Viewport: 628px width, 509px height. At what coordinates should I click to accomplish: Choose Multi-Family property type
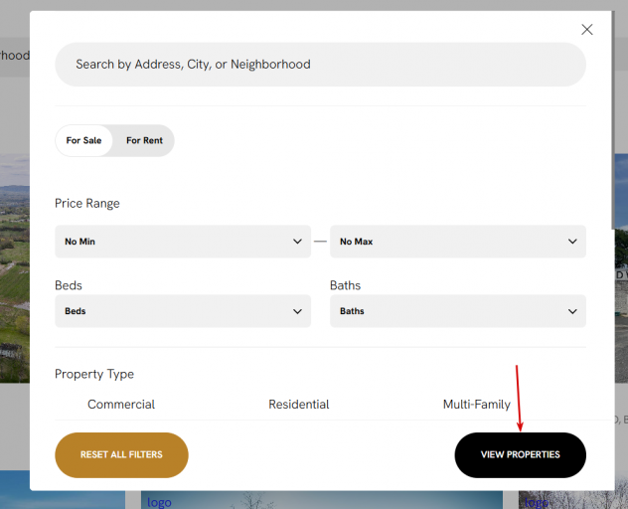pos(477,404)
